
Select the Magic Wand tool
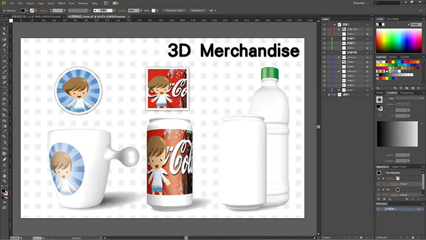point(4,34)
